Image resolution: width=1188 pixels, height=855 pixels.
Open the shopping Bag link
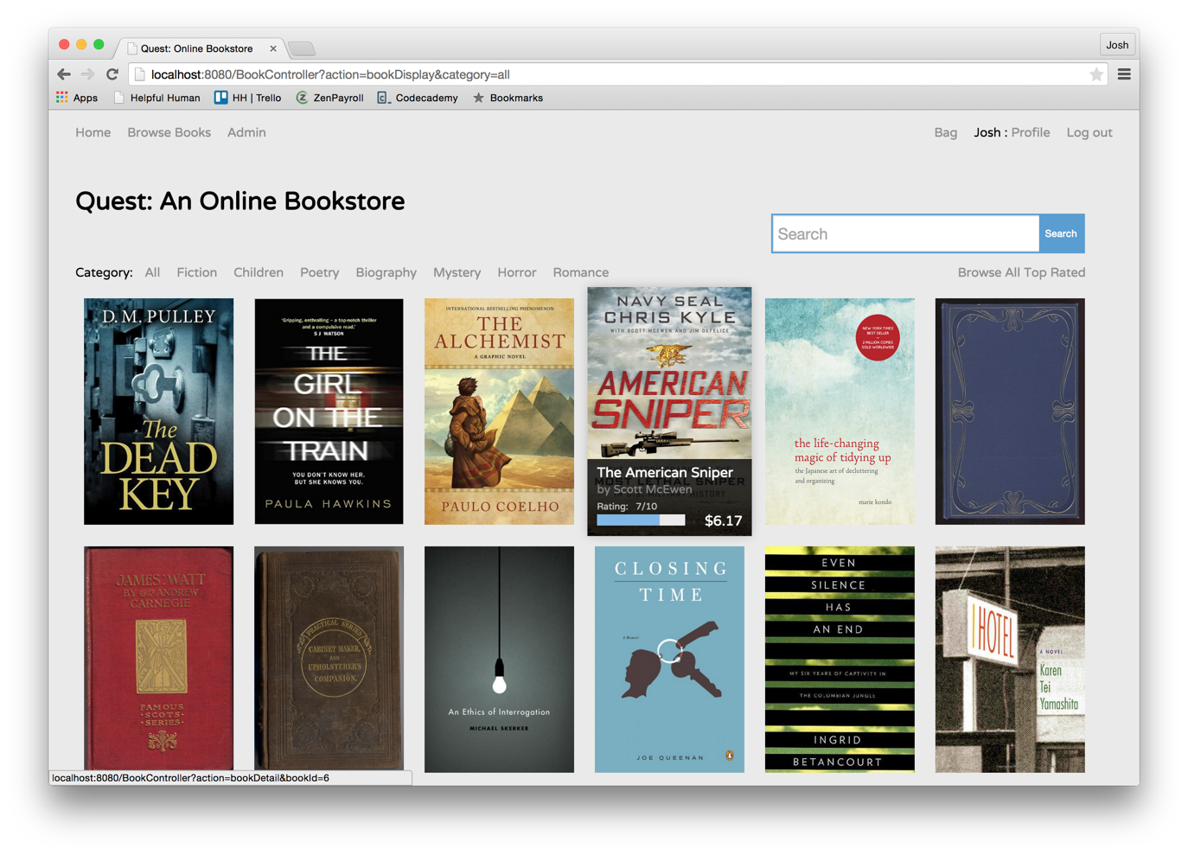[946, 132]
